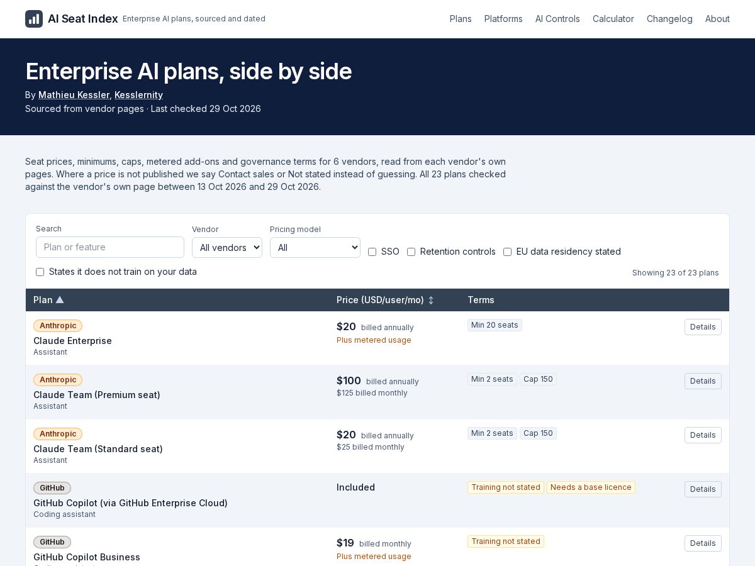The width and height of the screenshot is (755, 566).
Task: Click the Included price cell
Action: 355,487
